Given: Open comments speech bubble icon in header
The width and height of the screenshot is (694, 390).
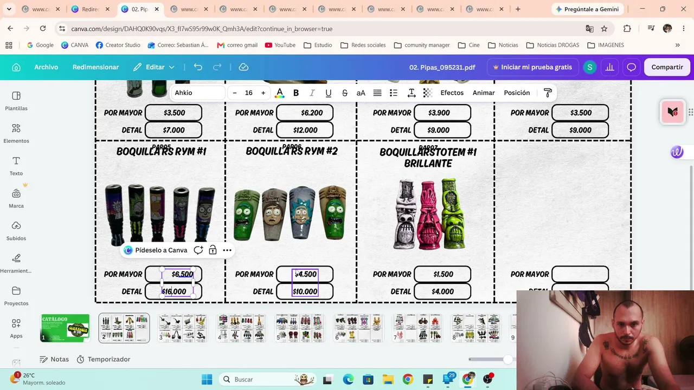Looking at the screenshot, I should coord(631,67).
